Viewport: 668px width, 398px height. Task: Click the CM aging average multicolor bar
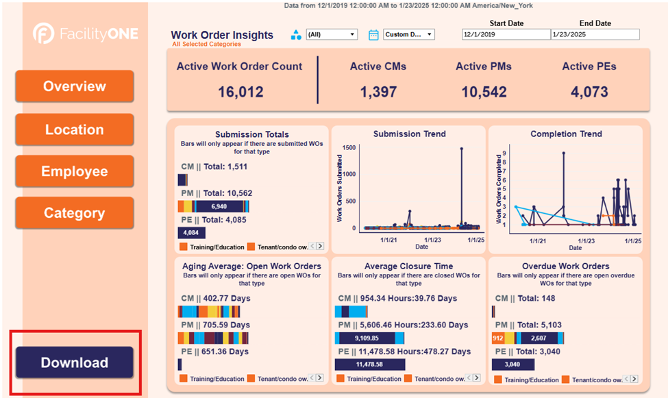coord(209,312)
